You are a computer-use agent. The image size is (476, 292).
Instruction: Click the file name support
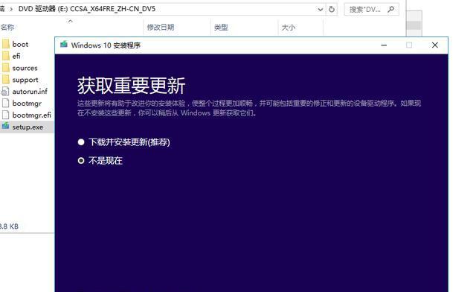click(25, 80)
